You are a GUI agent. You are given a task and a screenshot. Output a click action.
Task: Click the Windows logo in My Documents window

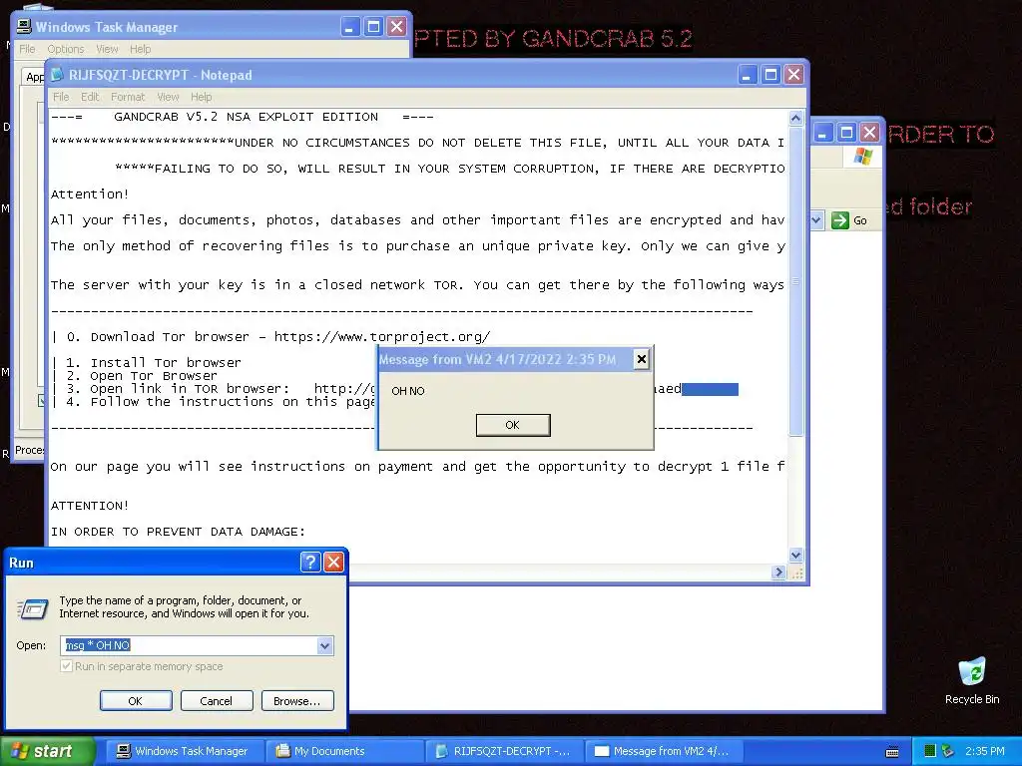[863, 157]
